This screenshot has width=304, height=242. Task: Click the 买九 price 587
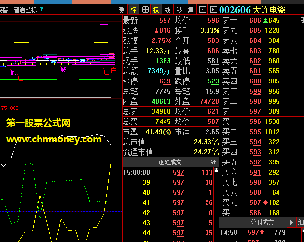pyautogui.click(x=255, y=202)
